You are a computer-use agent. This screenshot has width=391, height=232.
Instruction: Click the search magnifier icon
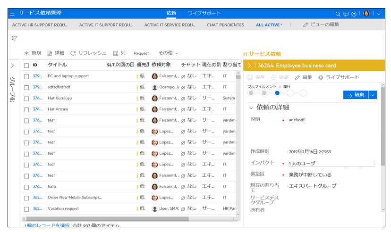[338, 14]
